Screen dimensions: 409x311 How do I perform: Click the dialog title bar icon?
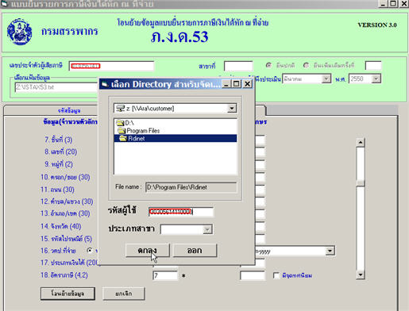click(105, 84)
